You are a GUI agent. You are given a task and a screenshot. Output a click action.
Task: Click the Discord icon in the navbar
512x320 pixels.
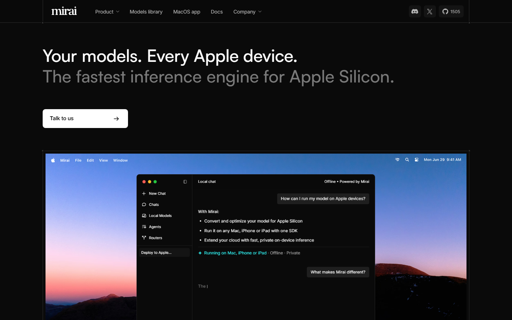(x=415, y=11)
